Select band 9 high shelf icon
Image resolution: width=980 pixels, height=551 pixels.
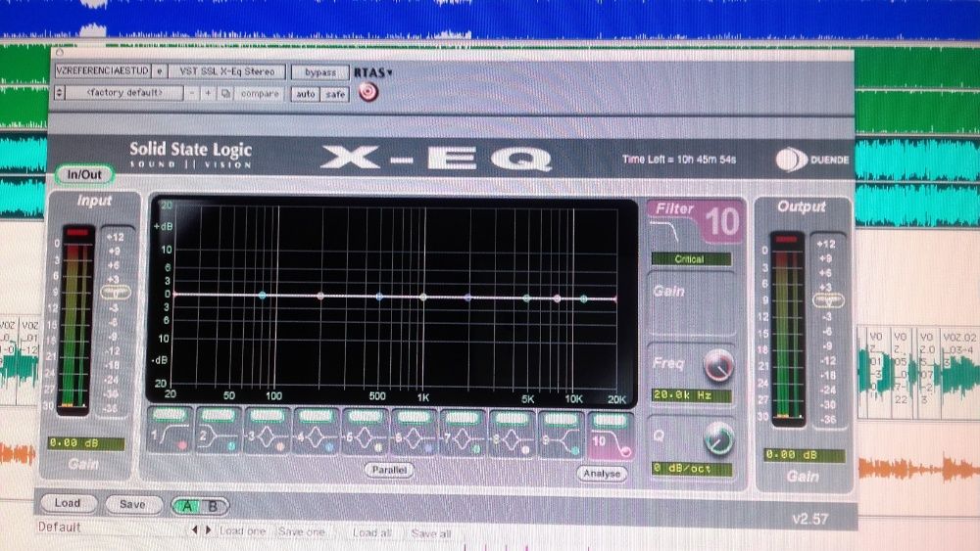tap(561, 439)
